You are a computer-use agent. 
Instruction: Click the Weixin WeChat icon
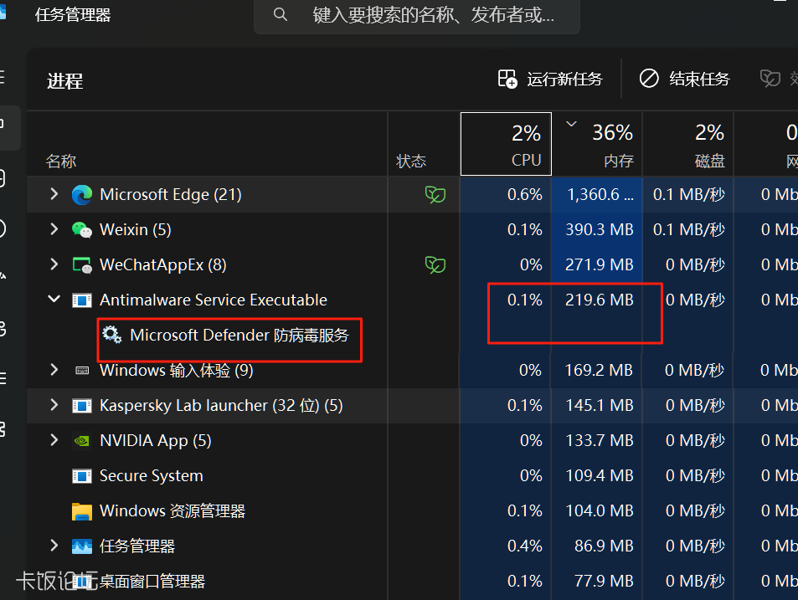pos(82,230)
